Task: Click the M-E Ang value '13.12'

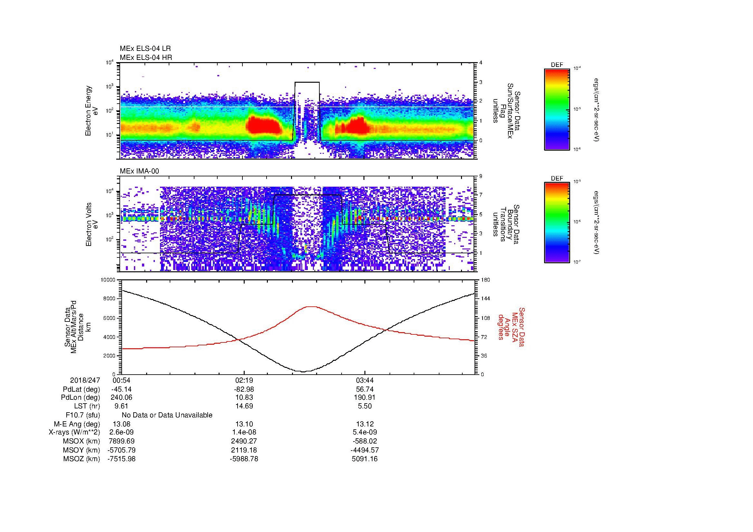Action: (x=365, y=424)
